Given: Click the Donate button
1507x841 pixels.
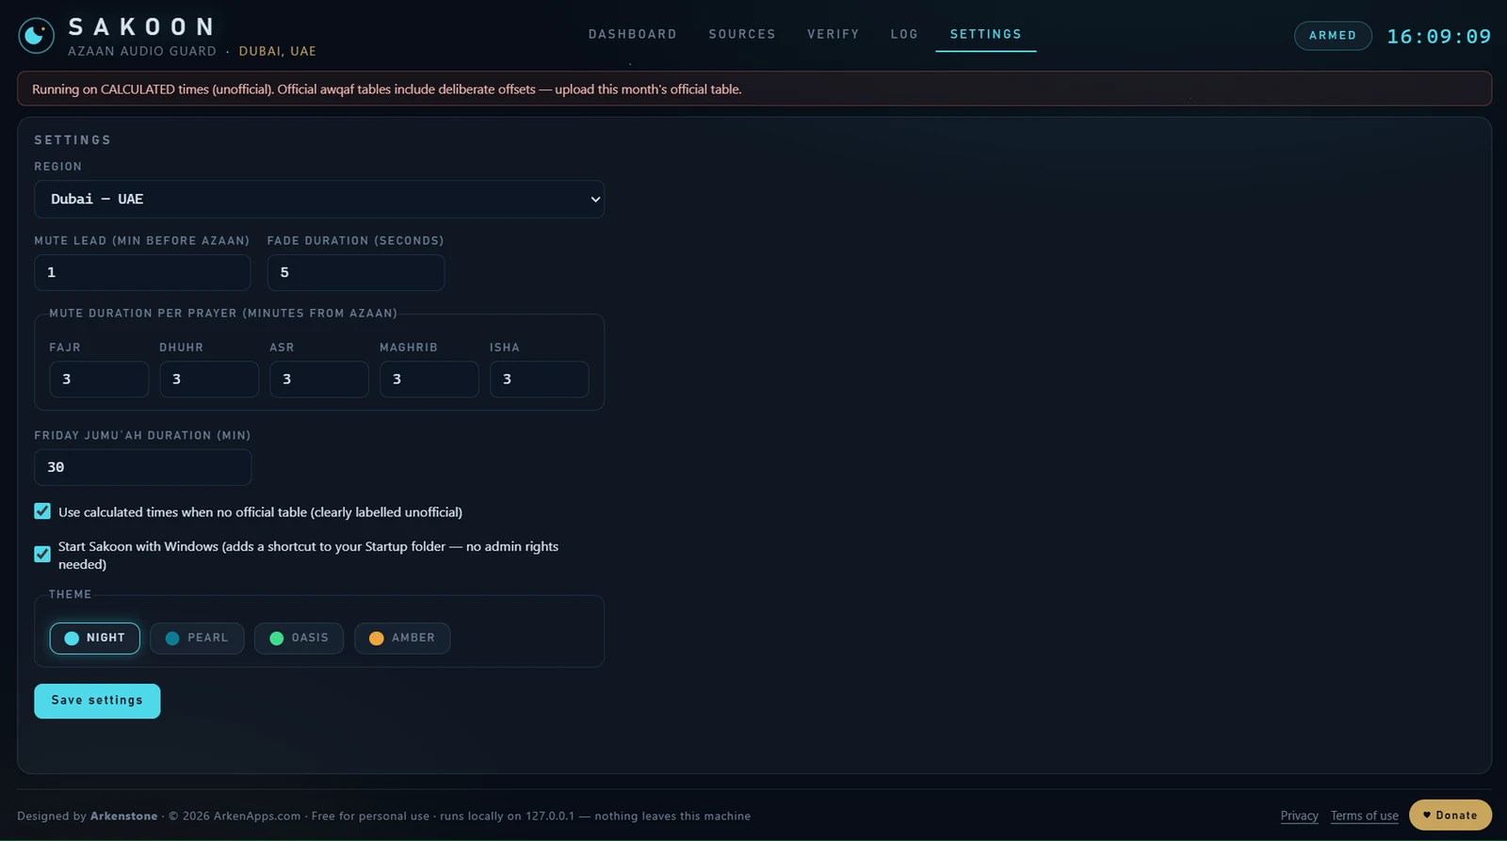Looking at the screenshot, I should click(x=1450, y=816).
